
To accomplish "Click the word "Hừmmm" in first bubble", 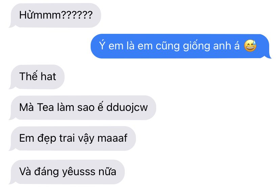I will [x=40, y=15].
